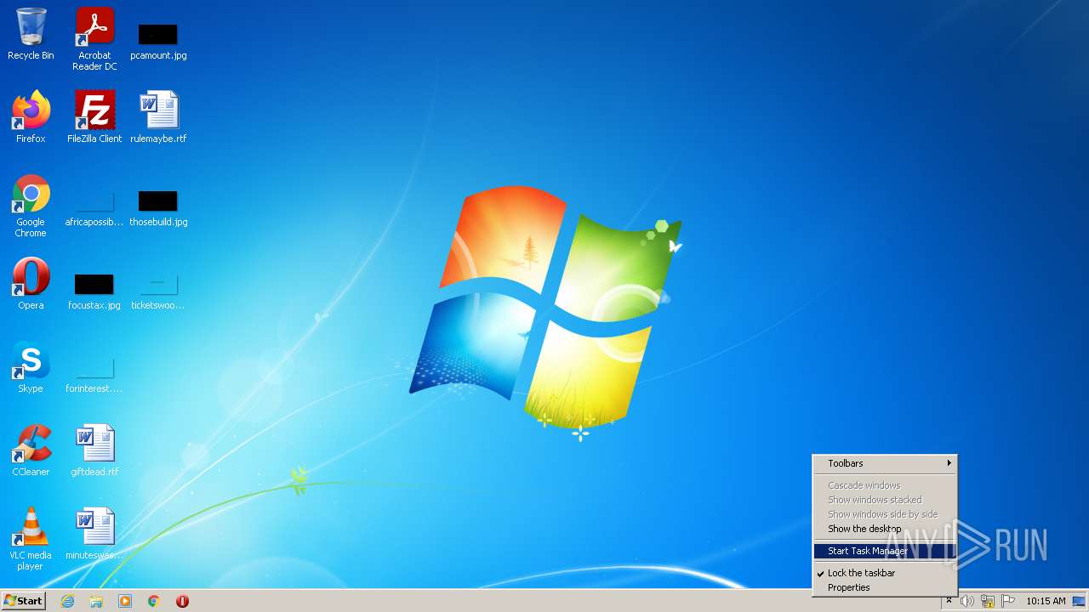Select Start Task Manager
Screen dimensions: 1089x612
(x=885, y=551)
